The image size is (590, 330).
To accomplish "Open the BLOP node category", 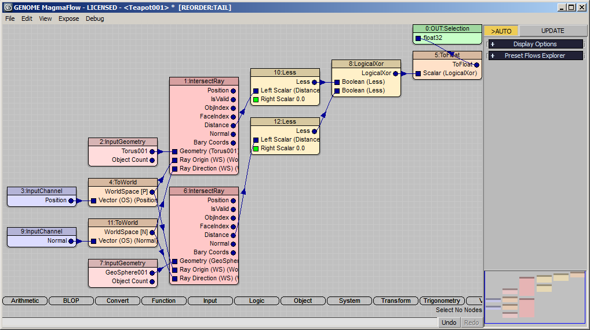I will click(x=71, y=301).
